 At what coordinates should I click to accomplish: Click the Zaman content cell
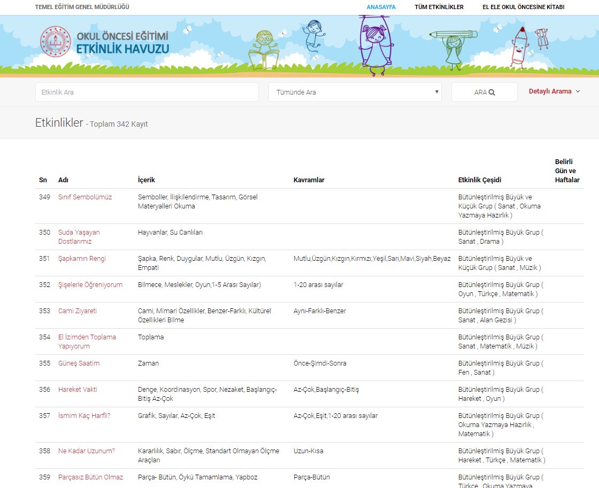click(148, 363)
